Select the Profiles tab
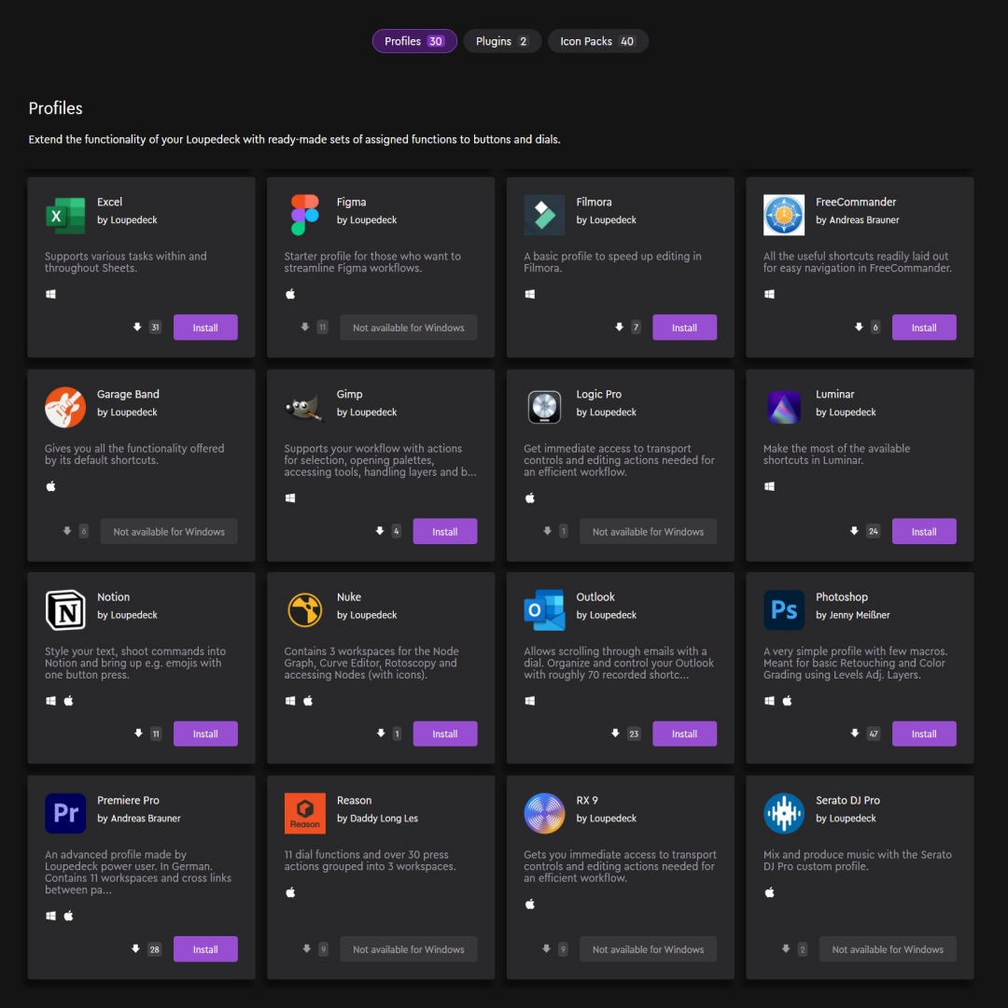 pos(414,41)
